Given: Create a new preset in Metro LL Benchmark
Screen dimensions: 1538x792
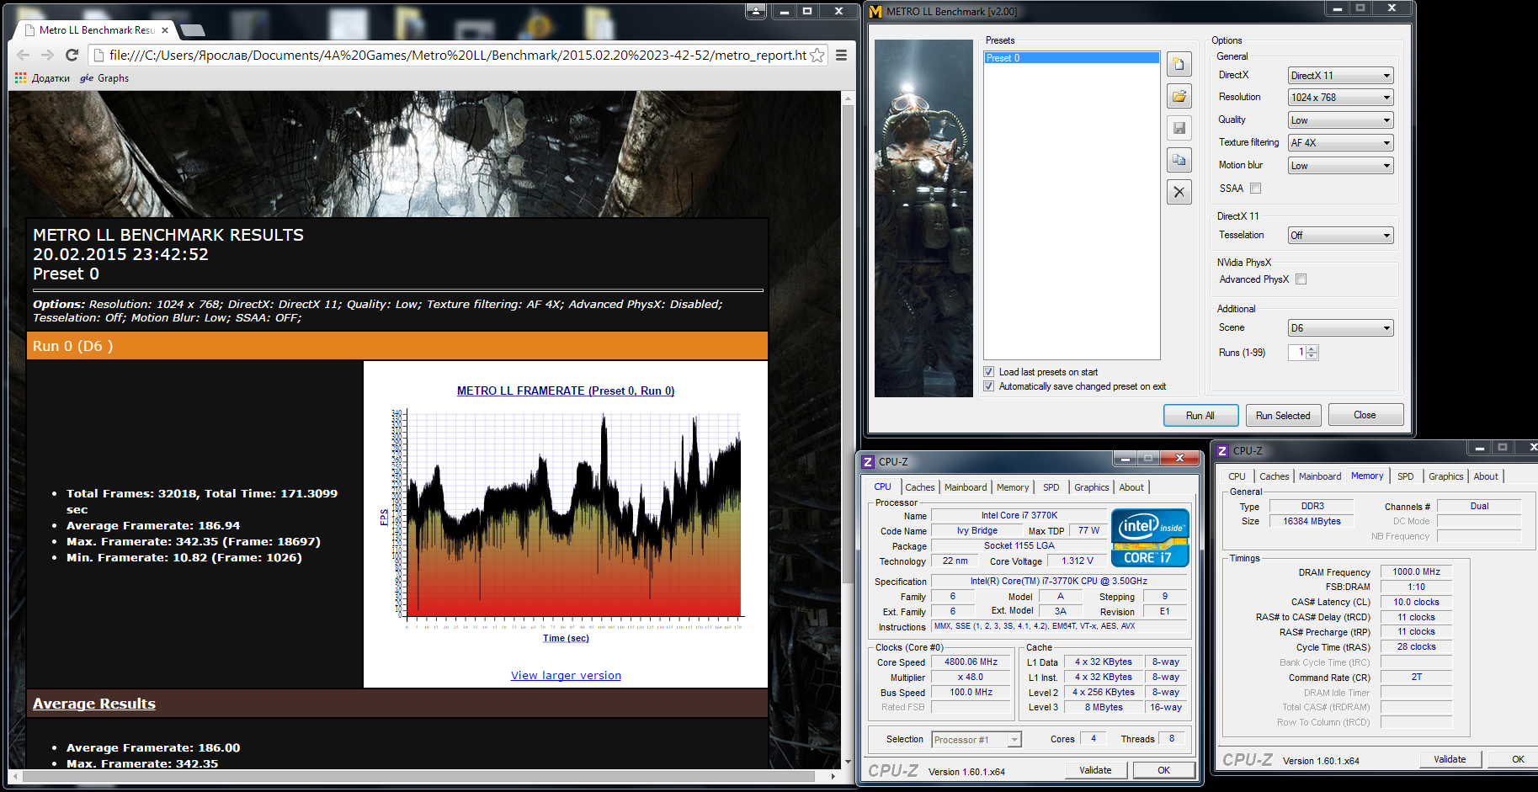Looking at the screenshot, I should pyautogui.click(x=1179, y=64).
